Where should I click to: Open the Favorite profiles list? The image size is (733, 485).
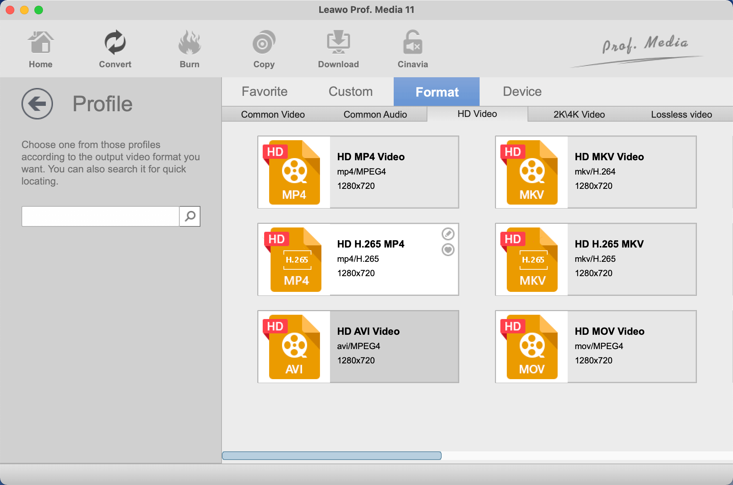point(265,92)
